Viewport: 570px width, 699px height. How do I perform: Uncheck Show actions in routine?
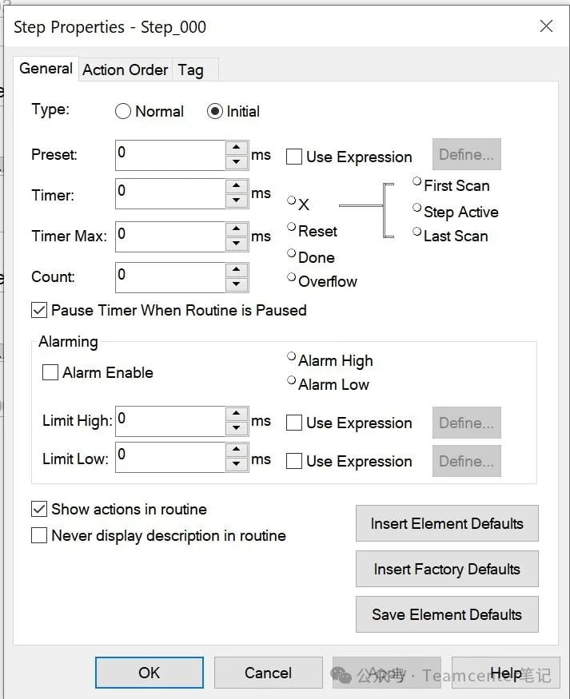(38, 509)
